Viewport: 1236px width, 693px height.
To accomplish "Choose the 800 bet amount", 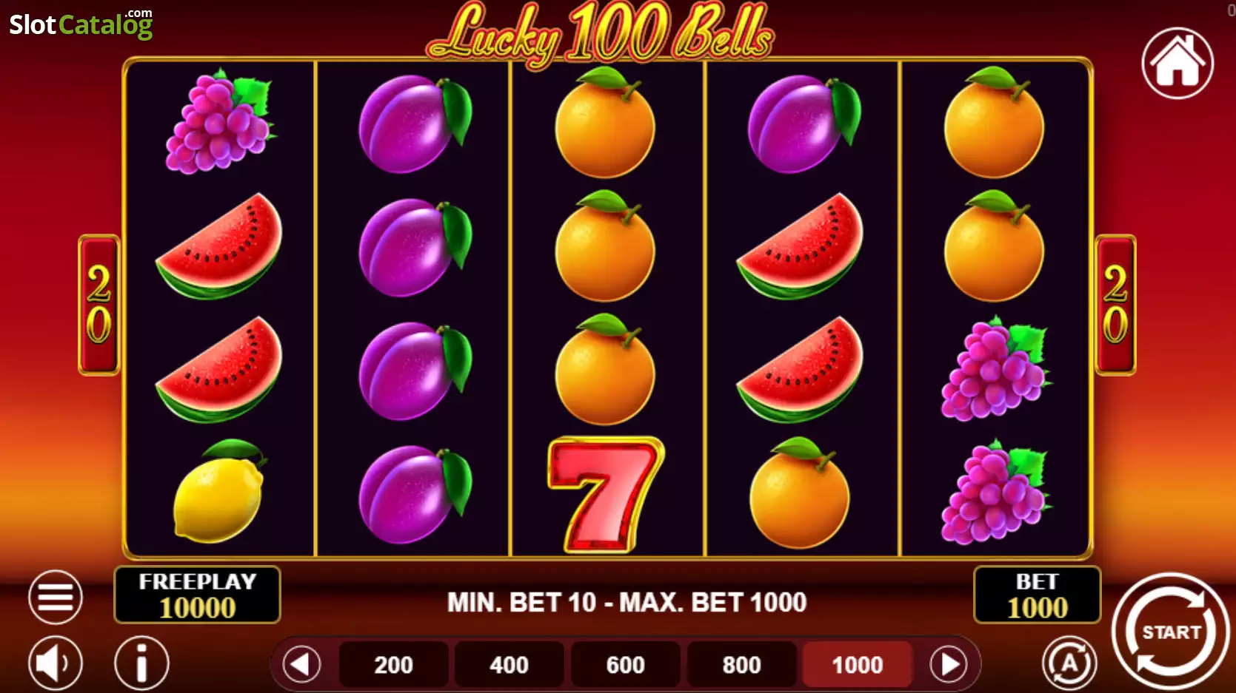I will pos(742,665).
